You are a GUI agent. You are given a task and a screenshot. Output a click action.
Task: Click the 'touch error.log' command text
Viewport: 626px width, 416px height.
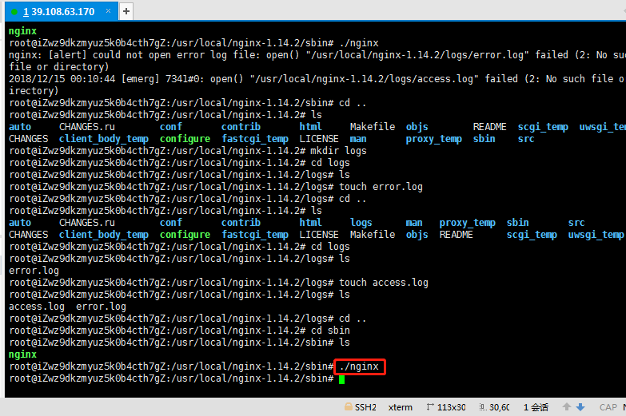tap(381, 187)
